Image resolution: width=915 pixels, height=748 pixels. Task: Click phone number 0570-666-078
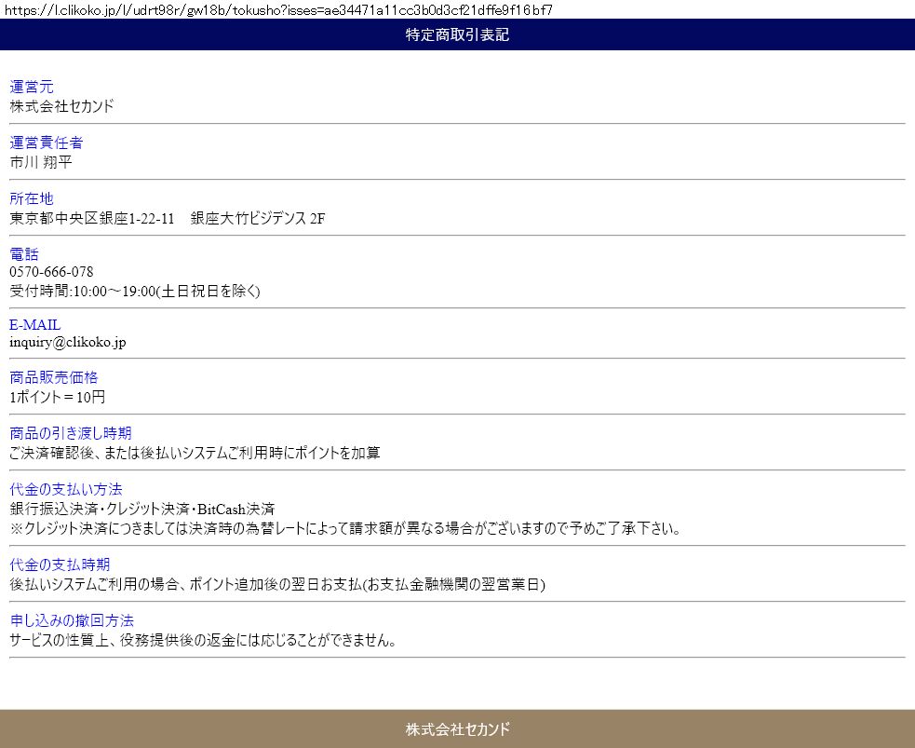coord(51,272)
